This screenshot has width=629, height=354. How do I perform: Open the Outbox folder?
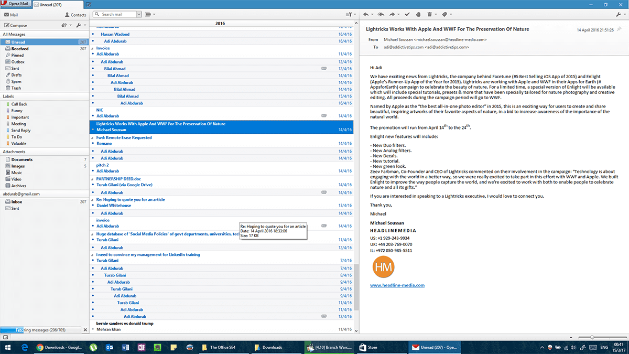[45, 62]
